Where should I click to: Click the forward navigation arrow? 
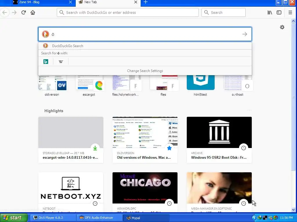(x=14, y=12)
